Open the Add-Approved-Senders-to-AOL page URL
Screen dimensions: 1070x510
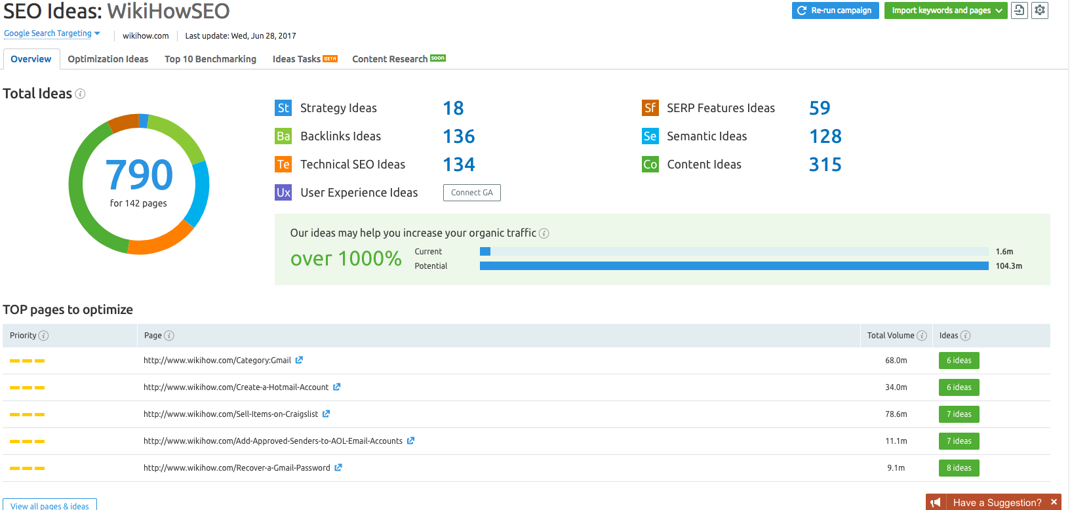click(x=273, y=441)
